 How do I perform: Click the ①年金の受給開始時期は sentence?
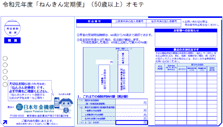point(115,35)
